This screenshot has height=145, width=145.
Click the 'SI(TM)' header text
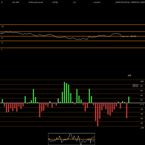(55, 2)
